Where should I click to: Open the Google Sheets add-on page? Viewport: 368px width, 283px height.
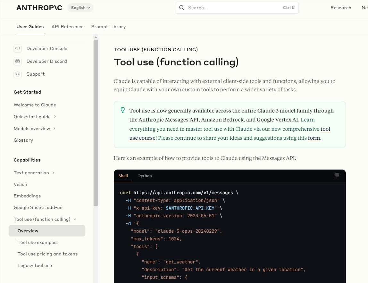[x=38, y=207]
